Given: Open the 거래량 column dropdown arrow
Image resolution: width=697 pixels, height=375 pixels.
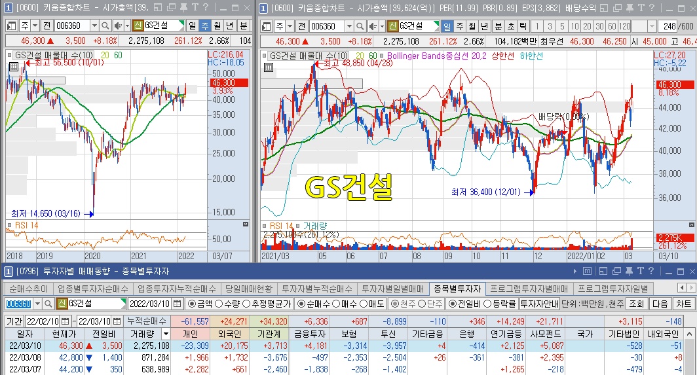Looking at the screenshot, I should point(166,334).
